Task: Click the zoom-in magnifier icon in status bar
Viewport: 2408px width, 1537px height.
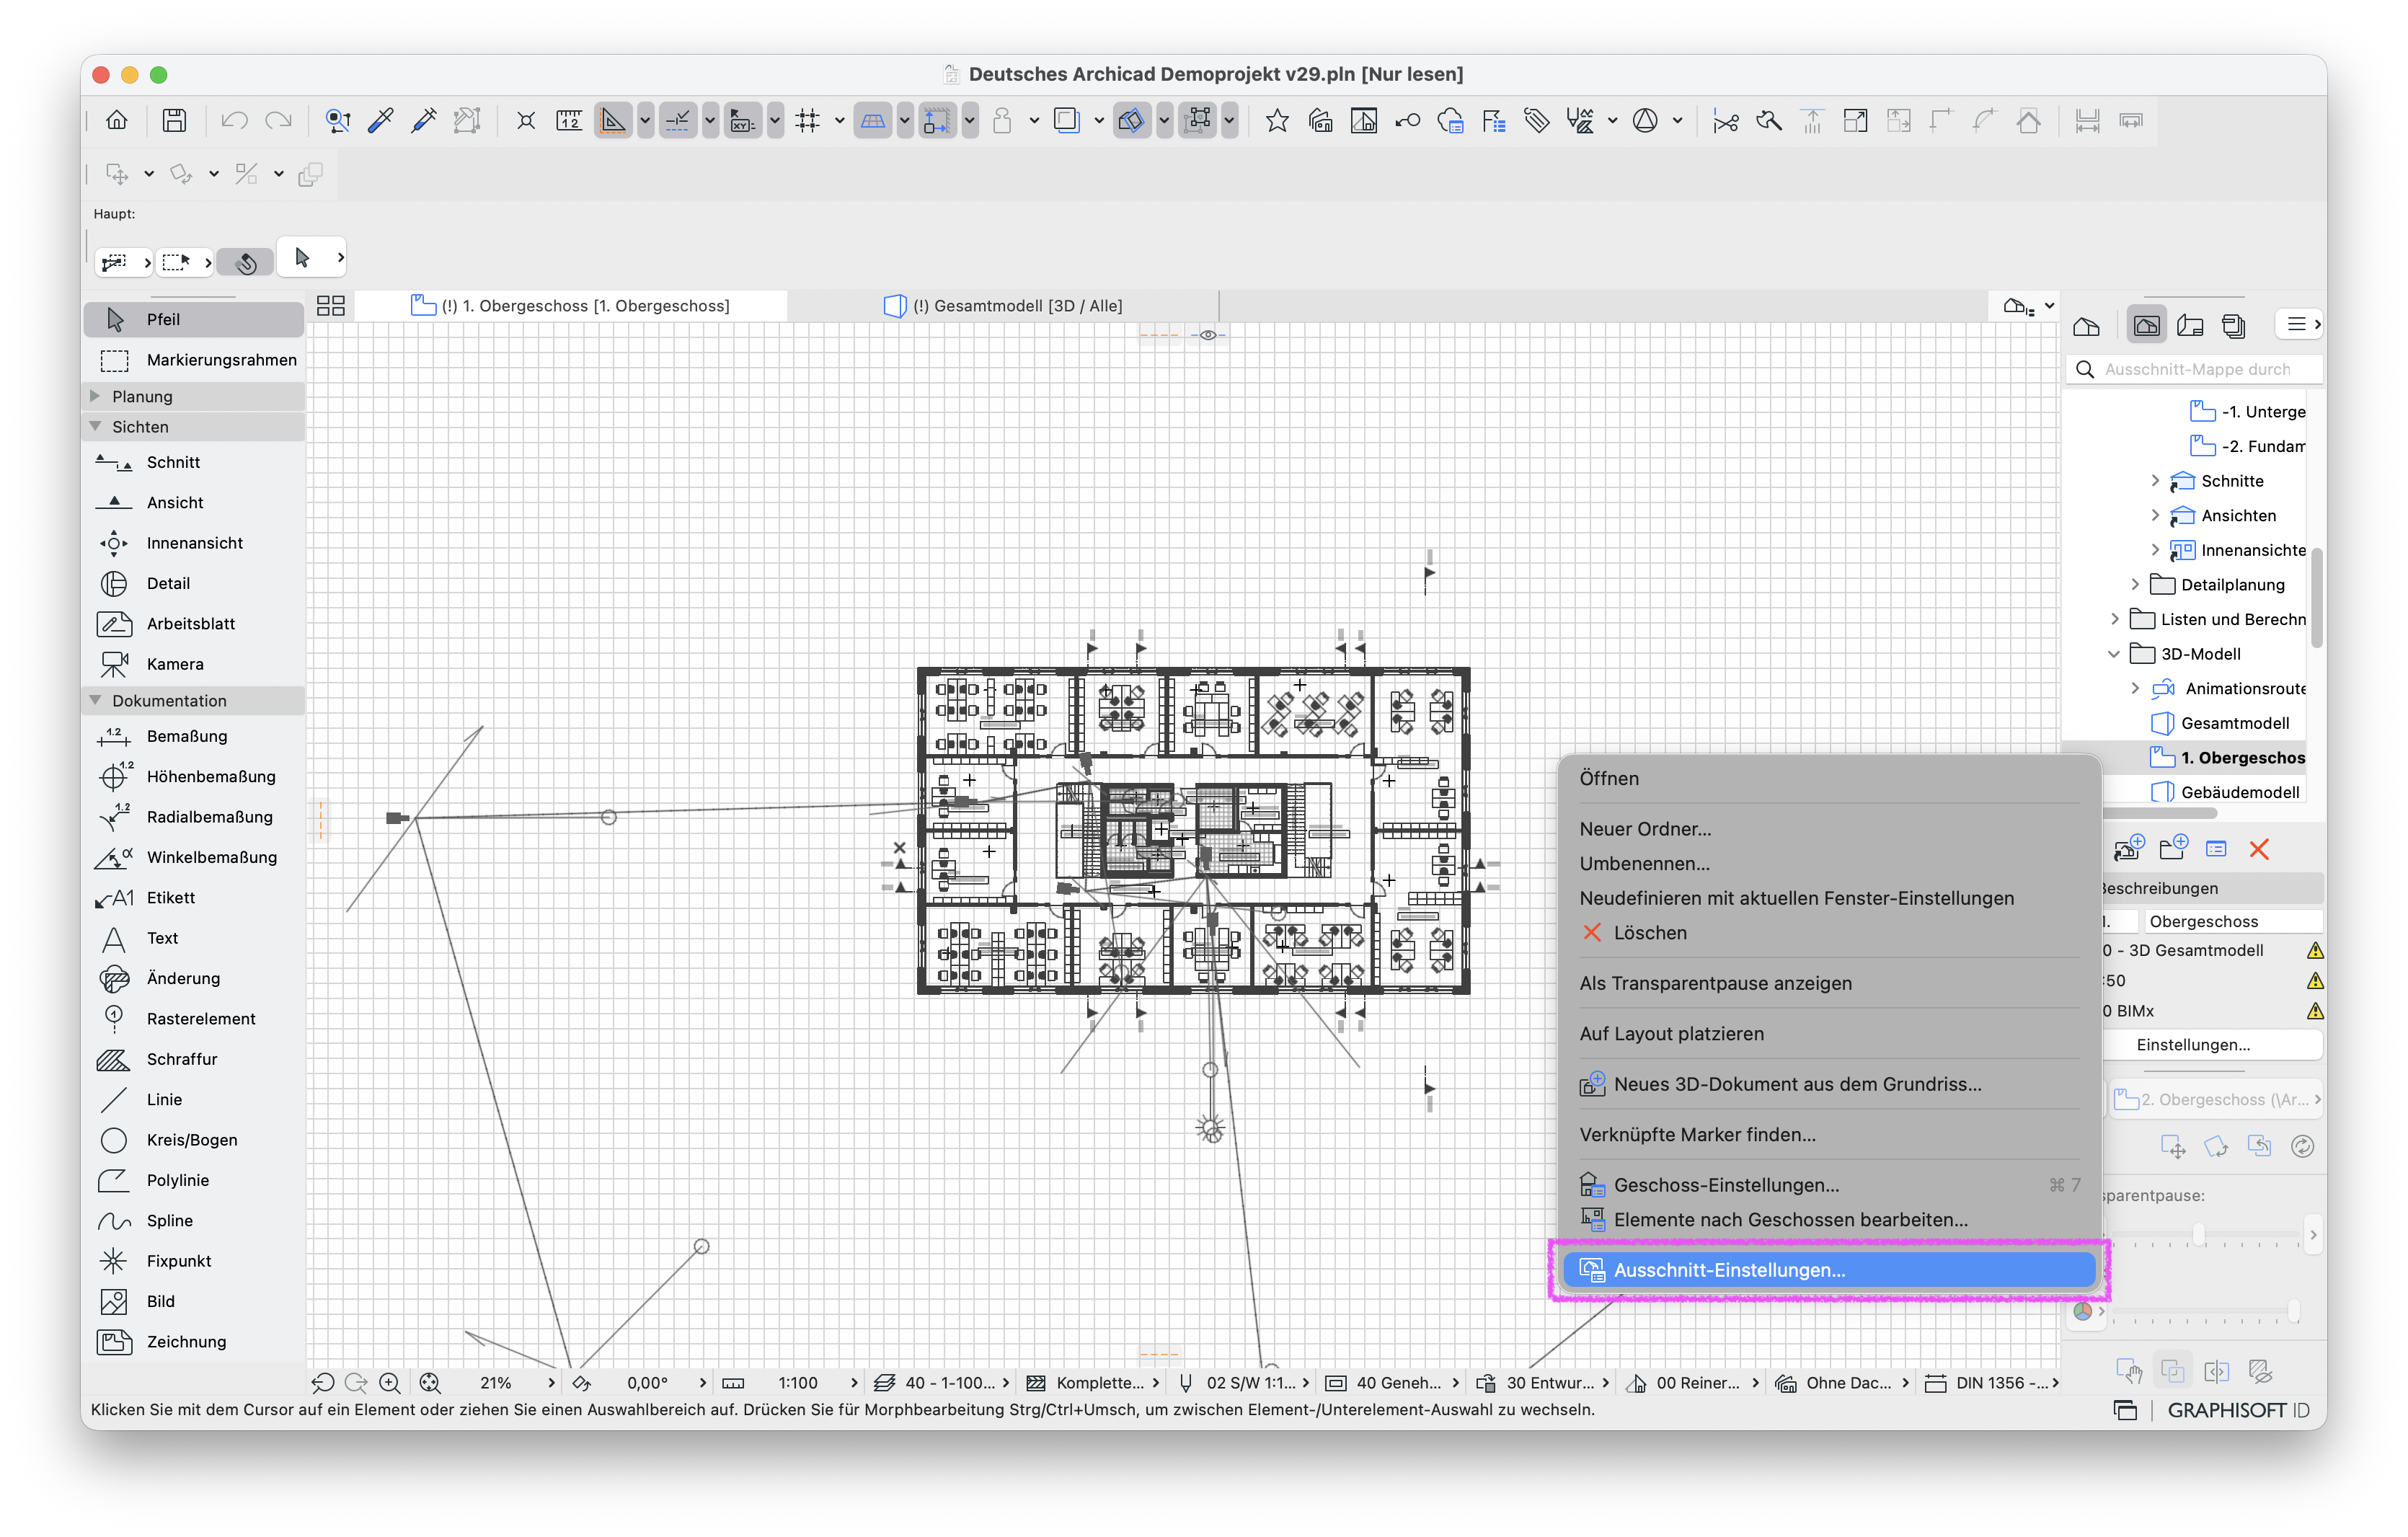Action: coord(390,1383)
